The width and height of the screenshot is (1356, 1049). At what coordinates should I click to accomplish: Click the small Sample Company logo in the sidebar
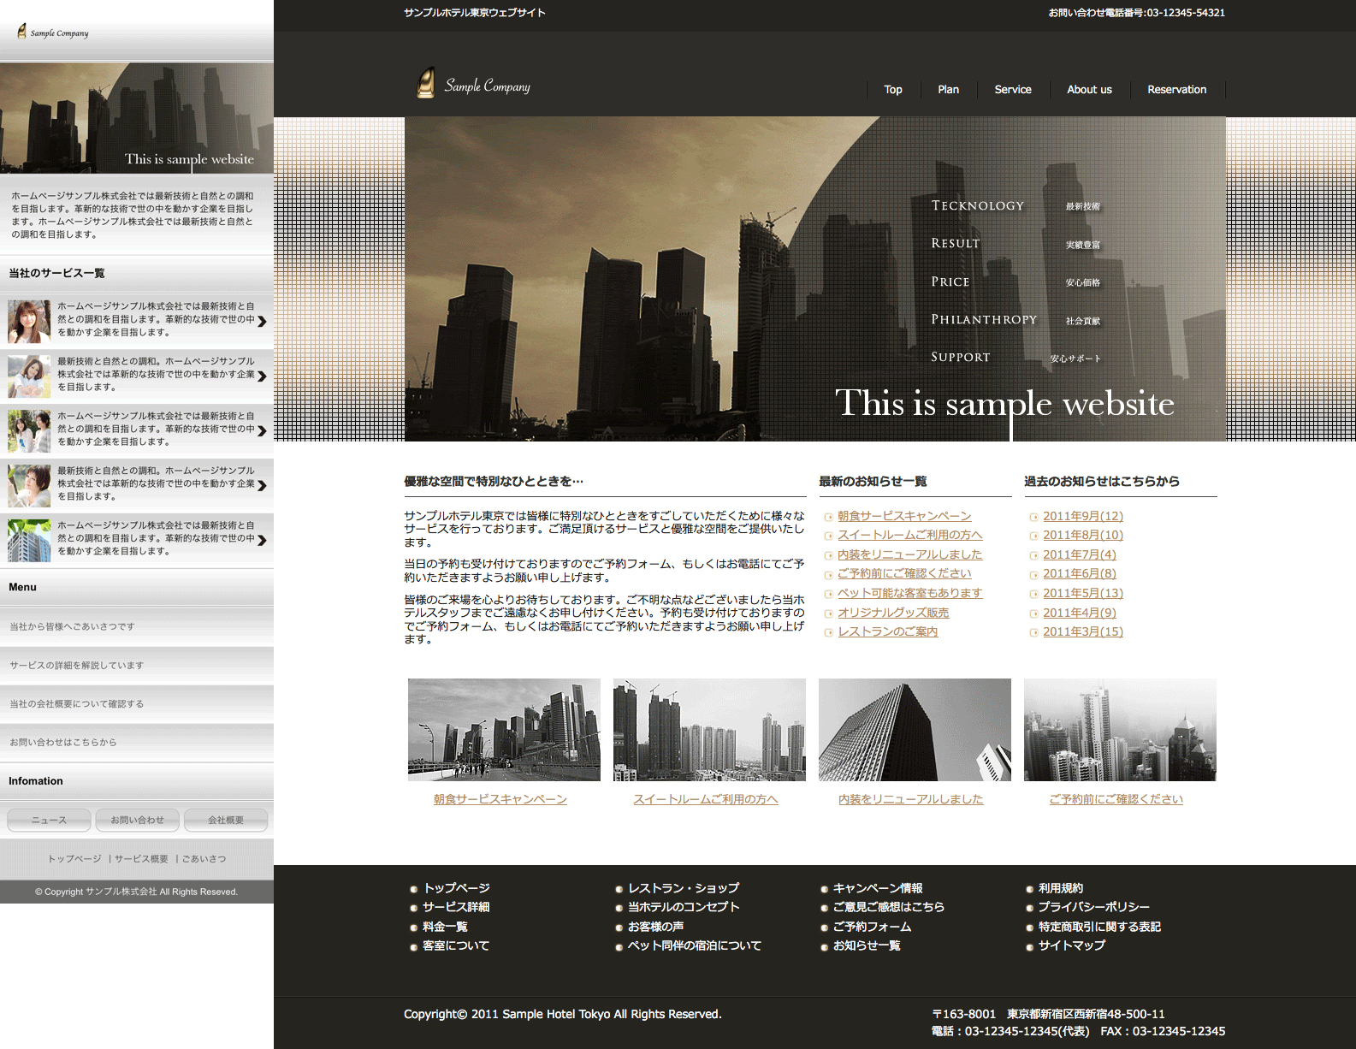coord(53,33)
